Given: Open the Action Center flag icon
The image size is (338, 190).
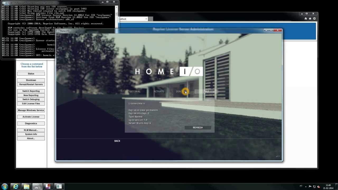Looking at the screenshot, I should [x=310, y=187].
